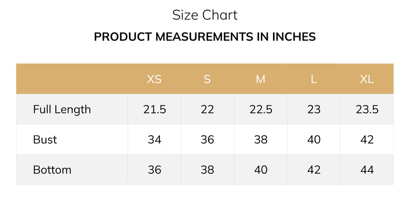The height and width of the screenshot is (203, 409).
Task: Click the XL column header
Action: [x=367, y=79]
